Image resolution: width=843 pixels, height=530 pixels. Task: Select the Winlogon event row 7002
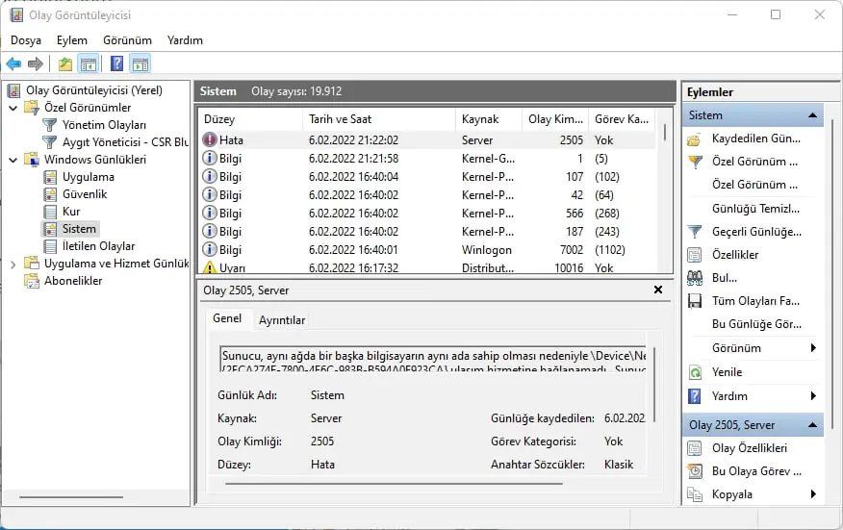pyautogui.click(x=428, y=250)
